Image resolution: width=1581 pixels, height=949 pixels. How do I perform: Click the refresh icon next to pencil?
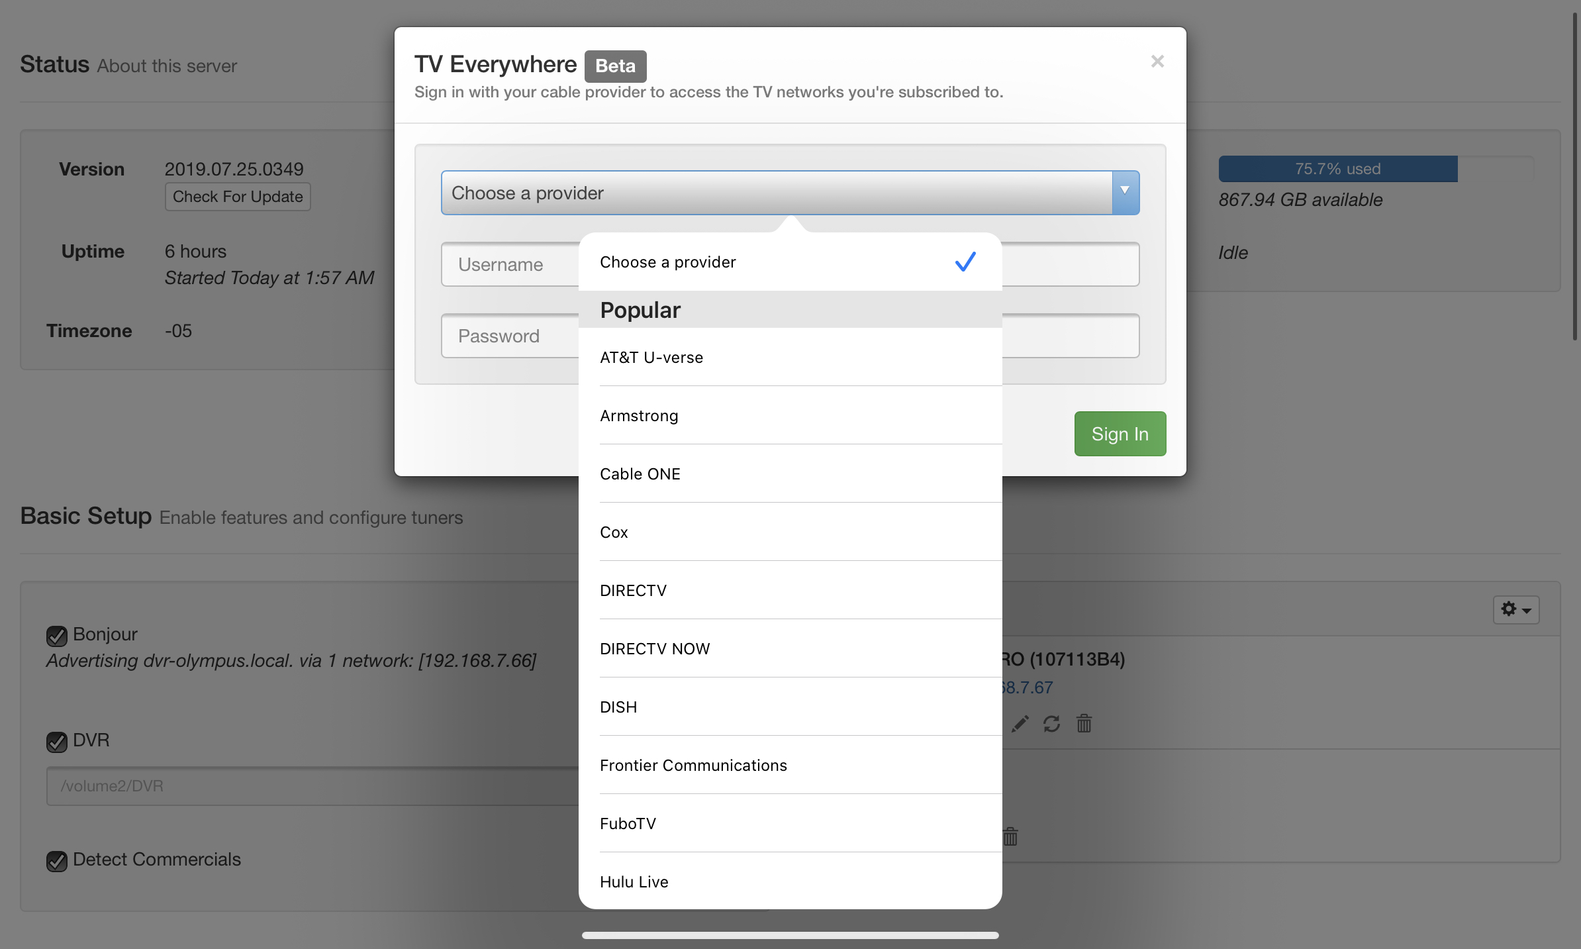point(1052,724)
